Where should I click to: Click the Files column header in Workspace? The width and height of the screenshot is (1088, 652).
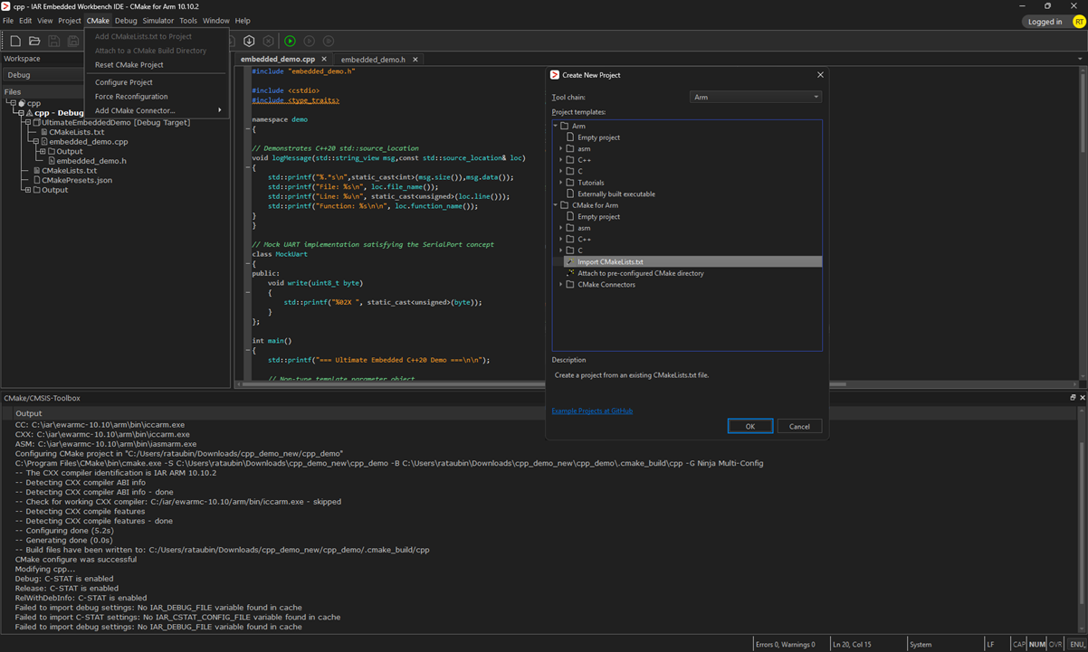[x=42, y=91]
